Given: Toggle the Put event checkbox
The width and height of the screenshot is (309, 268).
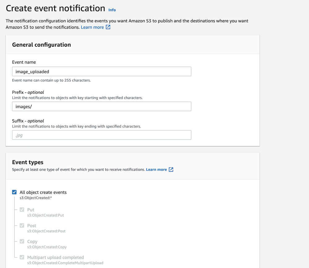Looking at the screenshot, I should coord(22,210).
